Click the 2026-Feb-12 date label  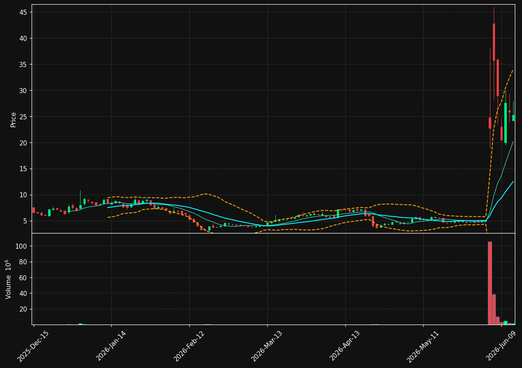(189, 346)
